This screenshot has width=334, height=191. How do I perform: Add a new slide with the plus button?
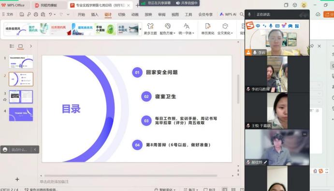17,179
